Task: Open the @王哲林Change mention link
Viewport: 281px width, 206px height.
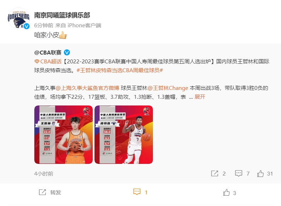Action: tap(168, 88)
